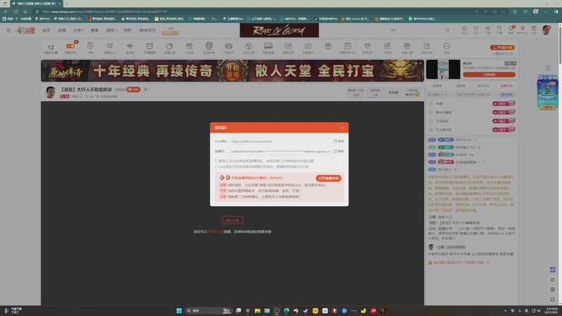This screenshot has width=562, height=316.
Task: Click the Roar of Glory banner
Action: pyautogui.click(x=279, y=30)
